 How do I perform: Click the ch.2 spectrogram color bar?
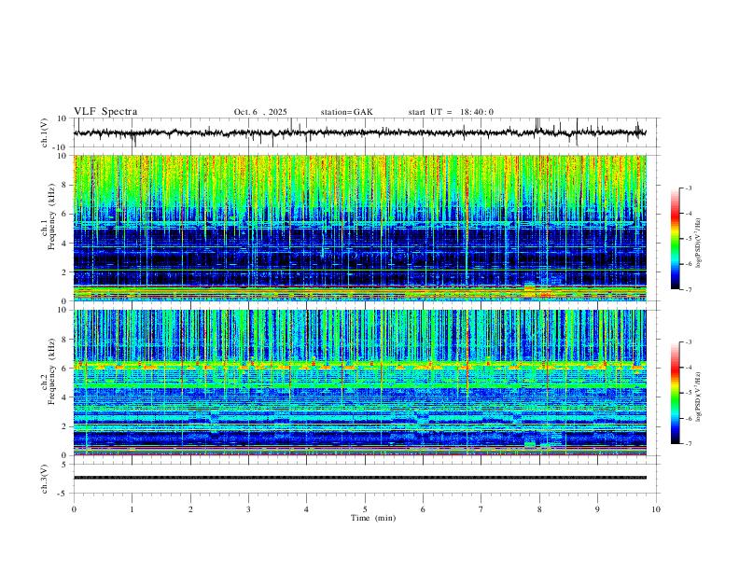coord(676,393)
